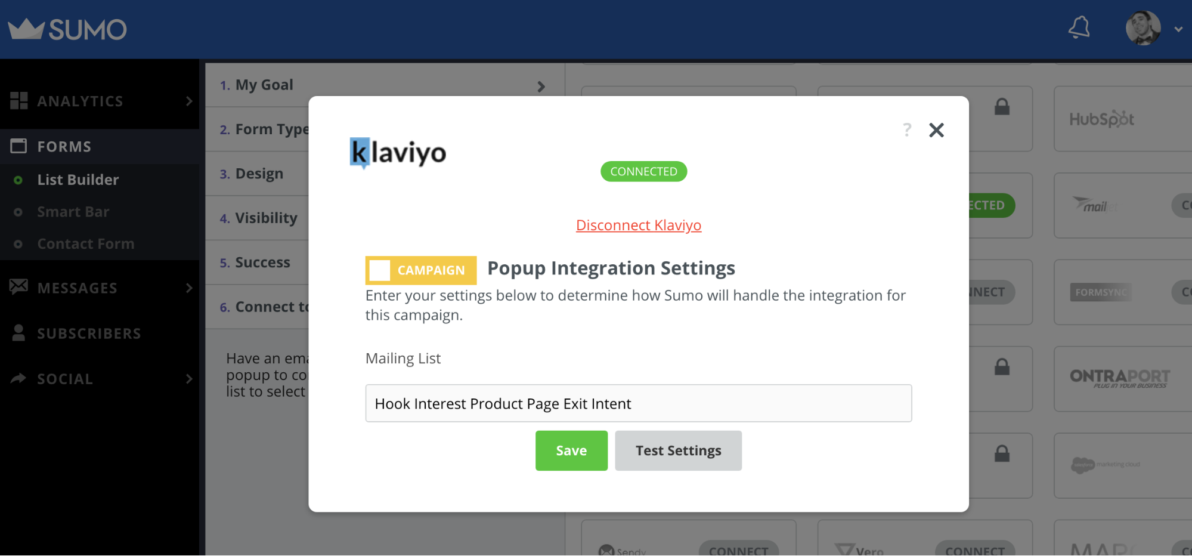Click the Vero CONNECT button
The height and width of the screenshot is (556, 1192).
[975, 549]
